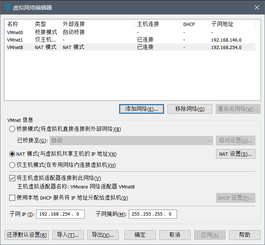The height and width of the screenshot is (245, 265).
Task: Click 重命名网络(W) button
Action: (238, 109)
